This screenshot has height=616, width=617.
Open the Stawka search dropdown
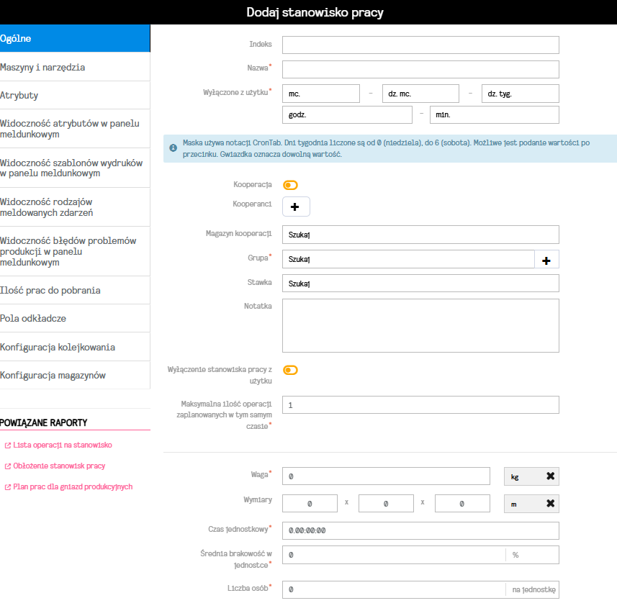(420, 284)
